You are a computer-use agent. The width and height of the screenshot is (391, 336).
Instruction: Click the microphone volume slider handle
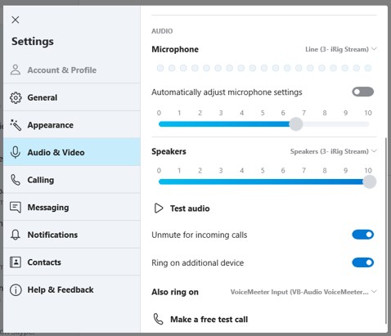(x=296, y=124)
